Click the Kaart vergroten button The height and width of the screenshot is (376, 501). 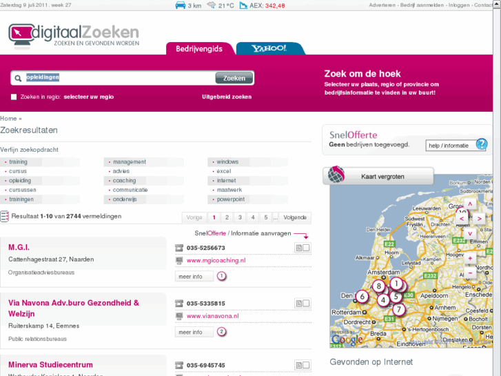pos(378,177)
